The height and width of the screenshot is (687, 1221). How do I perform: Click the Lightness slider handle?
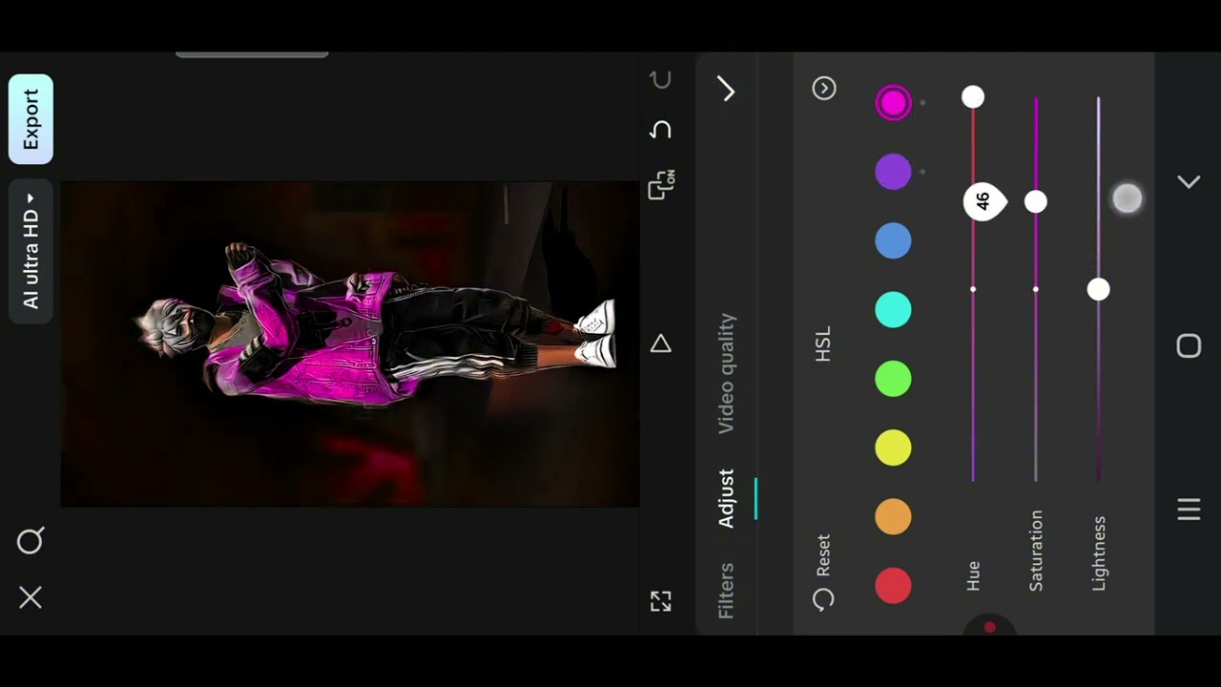click(1099, 289)
